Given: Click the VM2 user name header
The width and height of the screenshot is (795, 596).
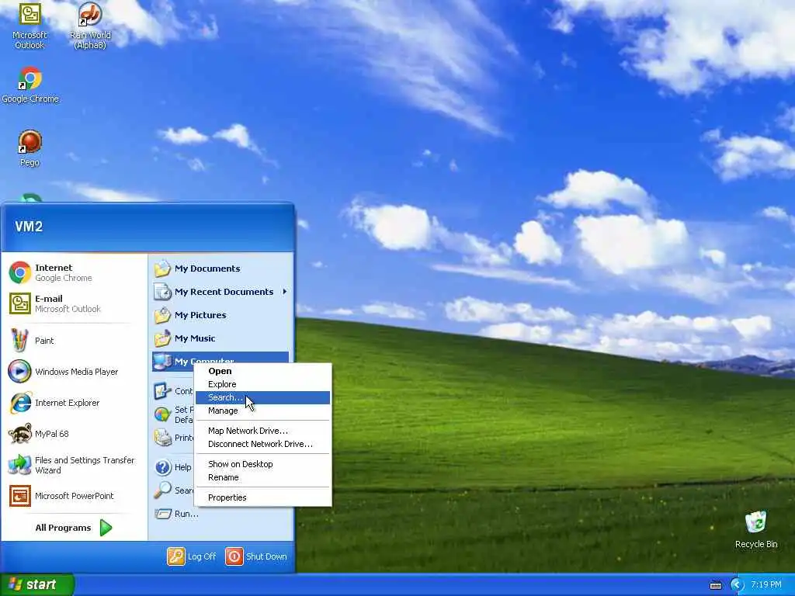Looking at the screenshot, I should point(29,227).
